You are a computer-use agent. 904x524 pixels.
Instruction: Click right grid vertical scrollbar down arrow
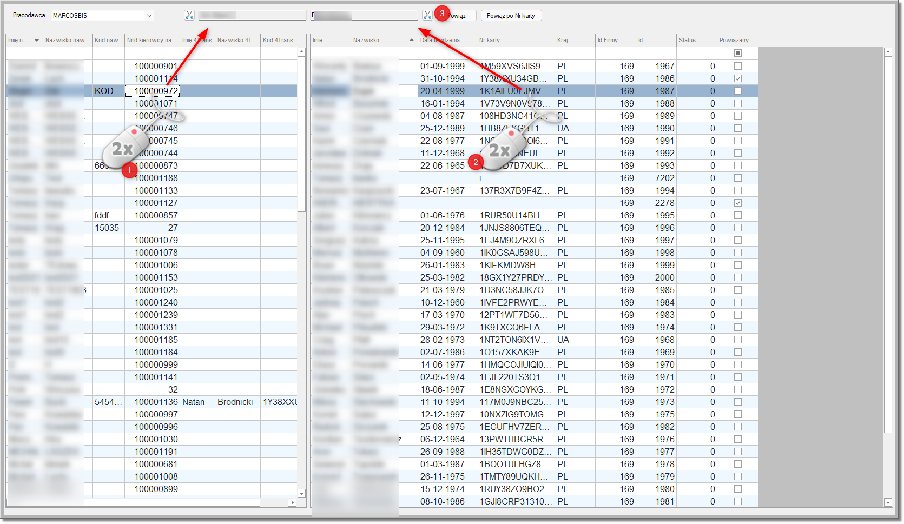point(888,502)
